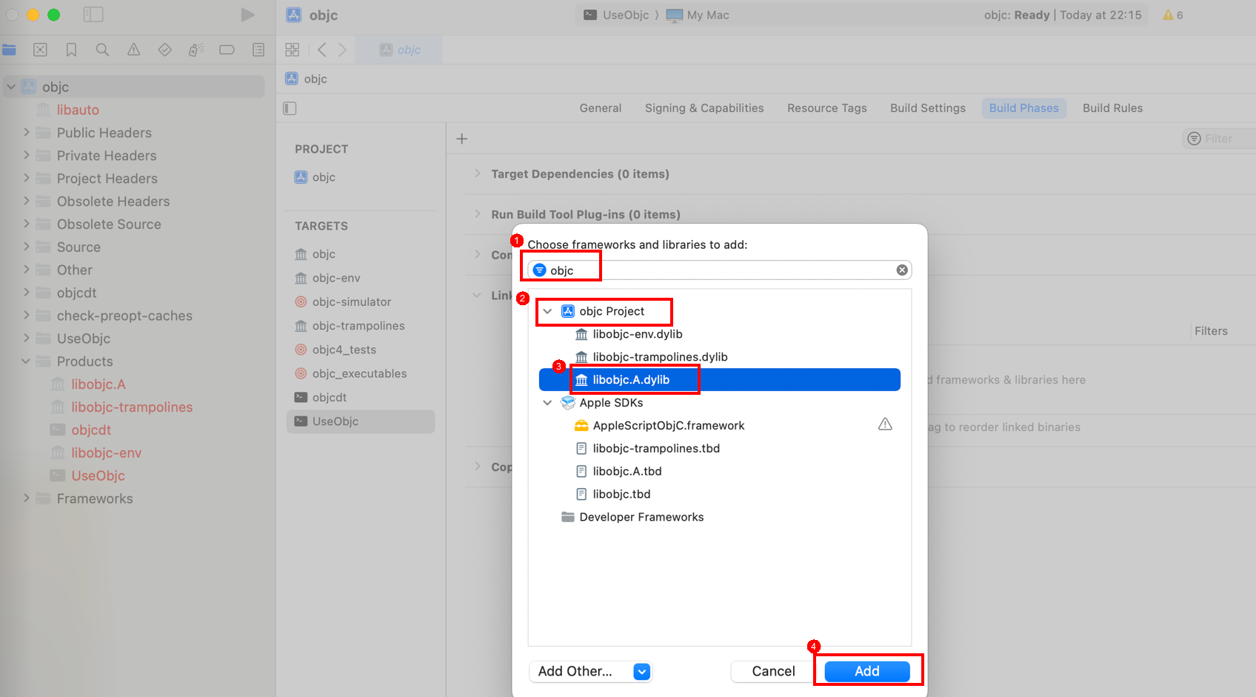
Task: Expand the Target Dependencies phase
Action: click(x=478, y=174)
